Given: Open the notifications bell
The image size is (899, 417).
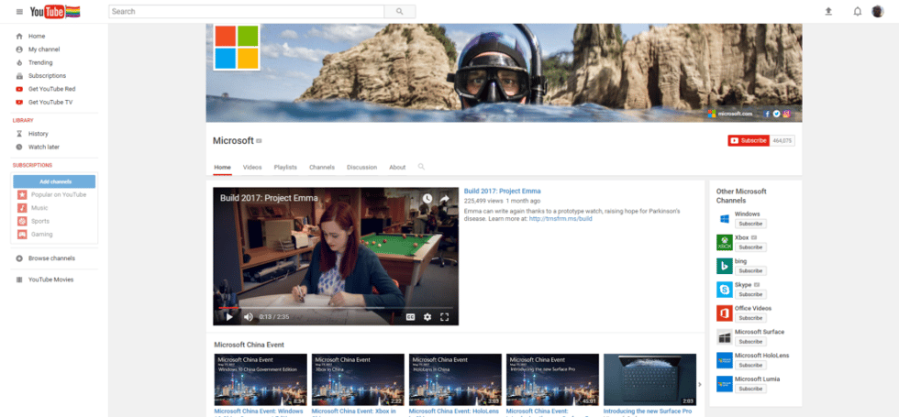Looking at the screenshot, I should tap(857, 12).
